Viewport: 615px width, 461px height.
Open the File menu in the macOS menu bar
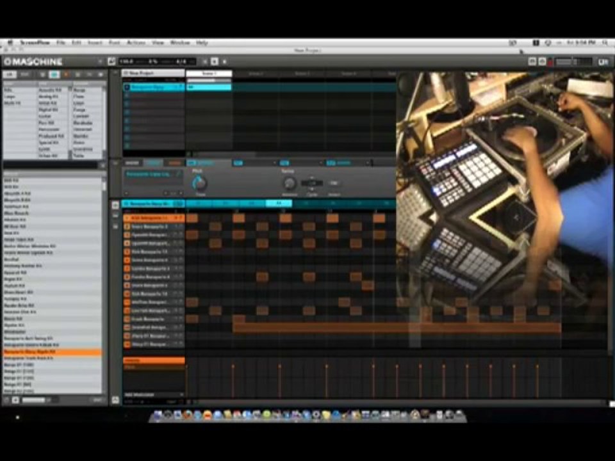[60, 42]
